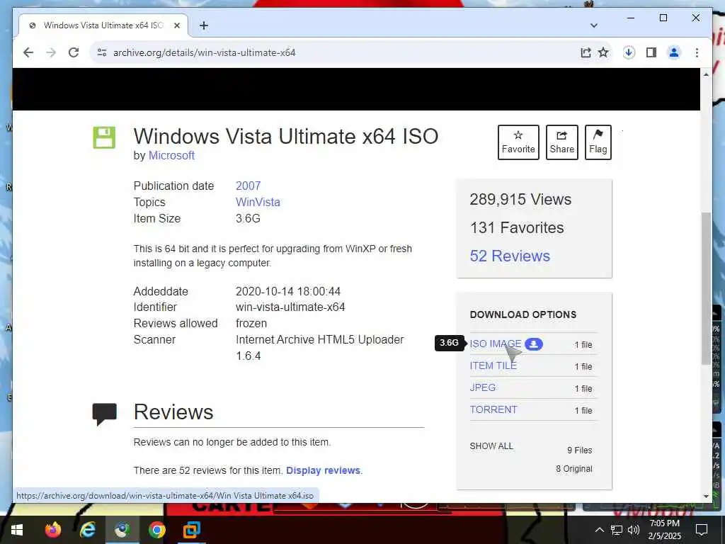Click the browser Back arrow
The height and width of the screenshot is (544, 725).
(x=28, y=52)
